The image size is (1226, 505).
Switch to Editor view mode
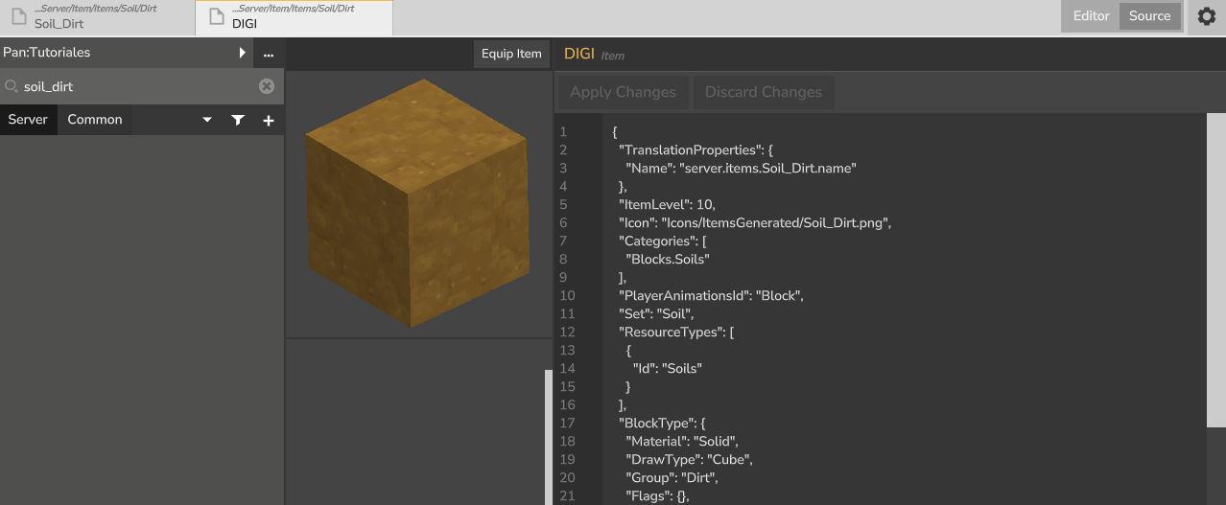click(1091, 16)
